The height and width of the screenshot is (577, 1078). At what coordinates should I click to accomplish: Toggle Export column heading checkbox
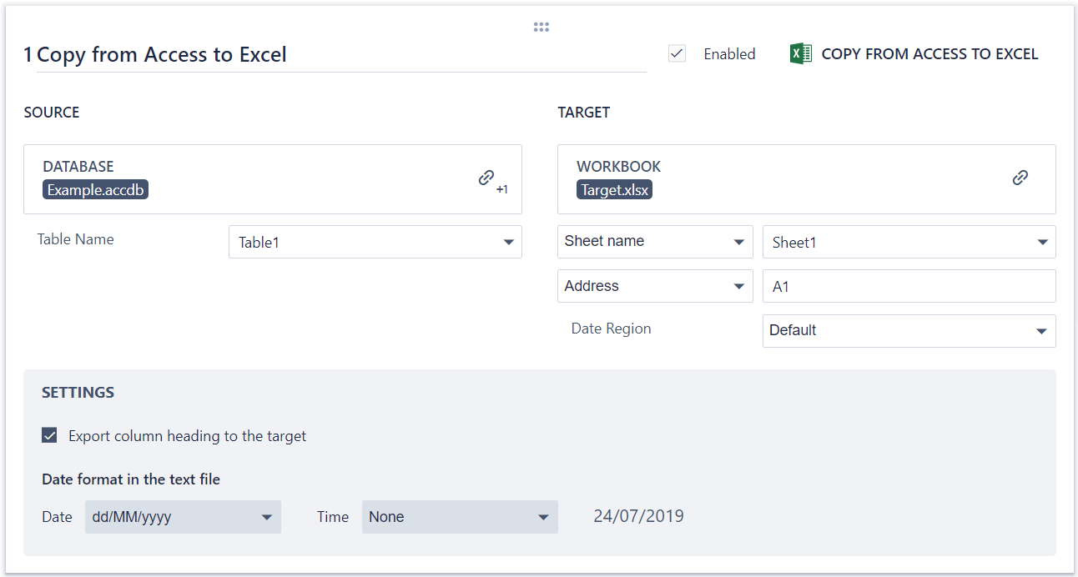(50, 435)
